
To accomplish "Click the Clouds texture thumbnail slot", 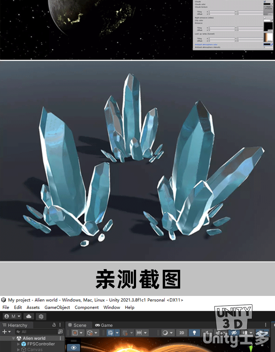I will coord(268,10).
